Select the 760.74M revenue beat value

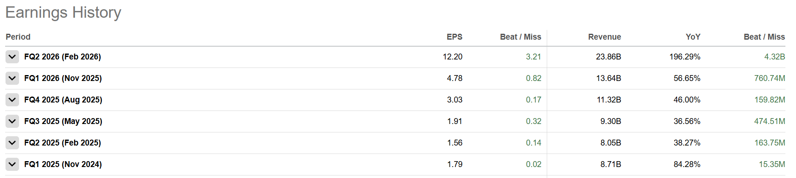(x=769, y=78)
